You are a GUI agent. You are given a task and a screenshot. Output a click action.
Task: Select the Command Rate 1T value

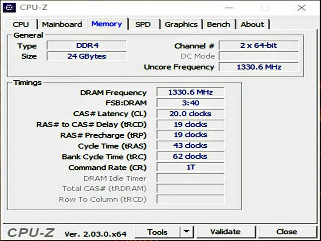191,167
